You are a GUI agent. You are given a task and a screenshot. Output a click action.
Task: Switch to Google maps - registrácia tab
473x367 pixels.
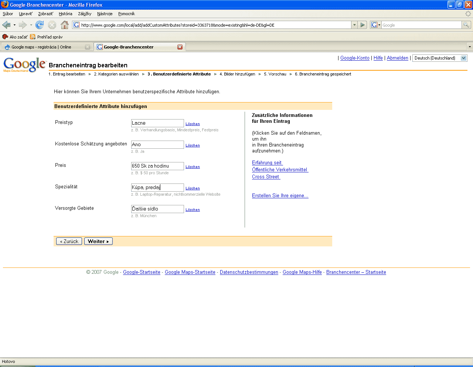(x=47, y=47)
